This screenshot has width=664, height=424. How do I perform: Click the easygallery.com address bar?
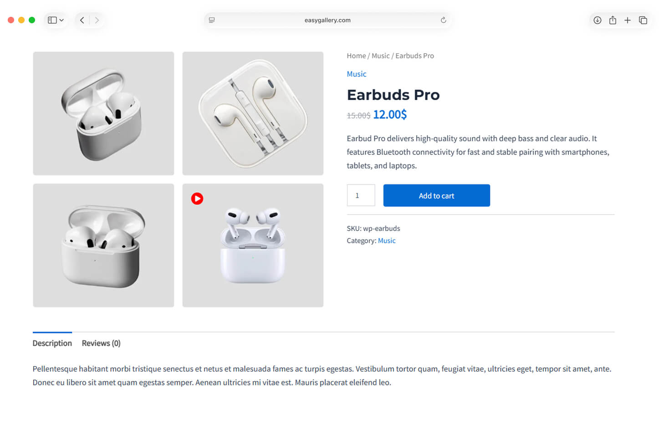327,20
